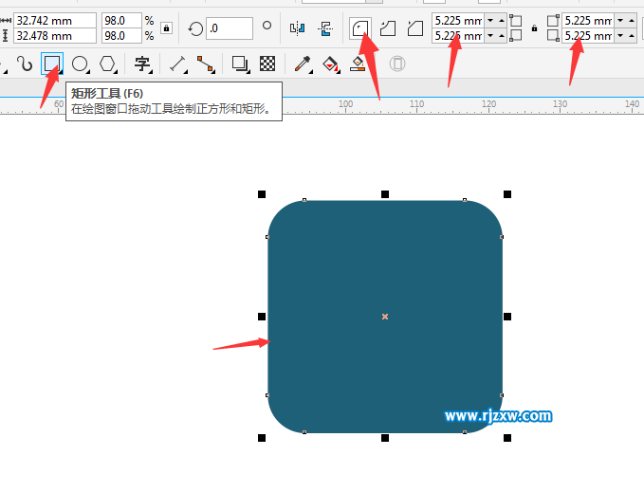Click the bottom-left selection handle

click(262, 438)
